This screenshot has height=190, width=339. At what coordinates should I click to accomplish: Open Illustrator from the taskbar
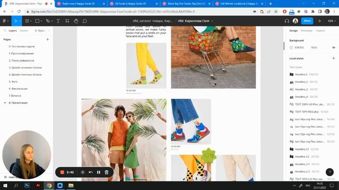click(x=38, y=185)
